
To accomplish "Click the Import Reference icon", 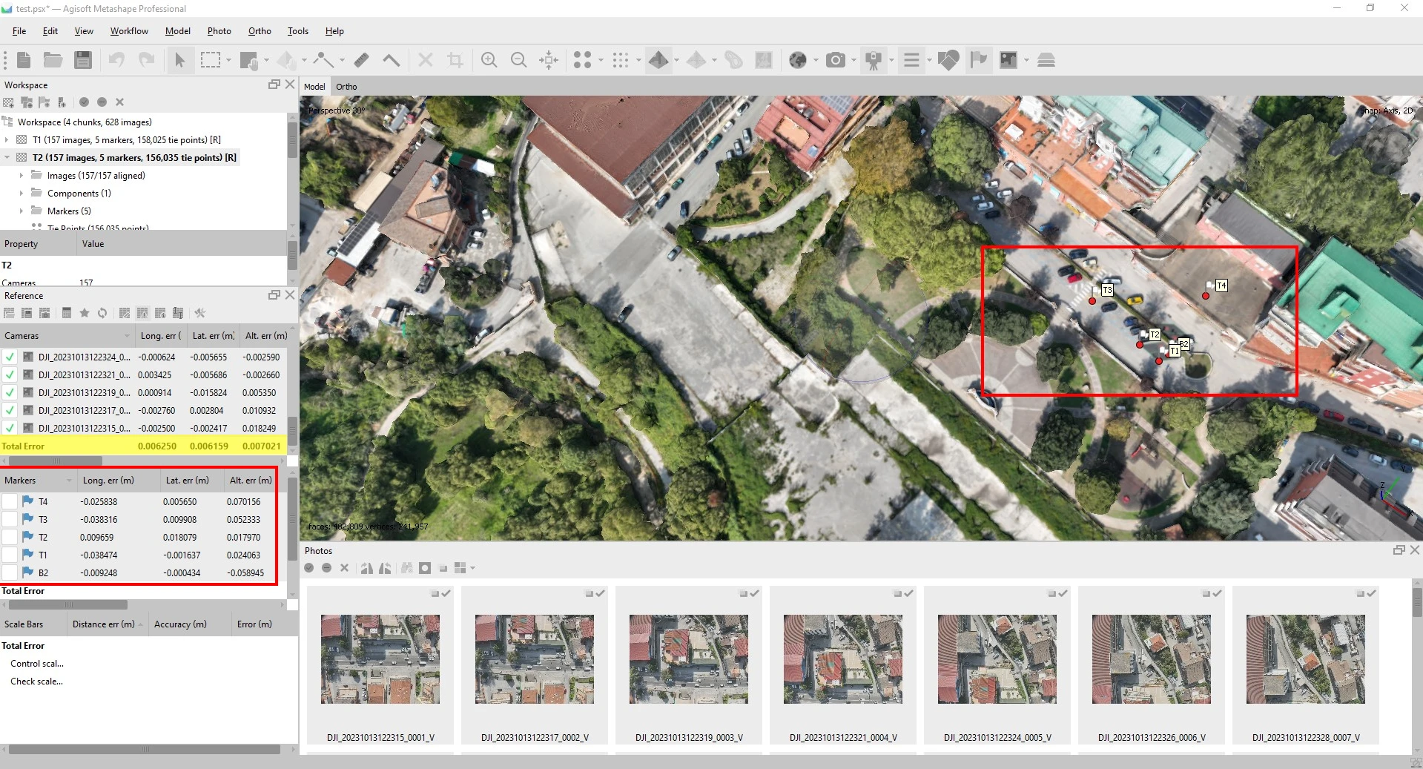I will click(9, 313).
